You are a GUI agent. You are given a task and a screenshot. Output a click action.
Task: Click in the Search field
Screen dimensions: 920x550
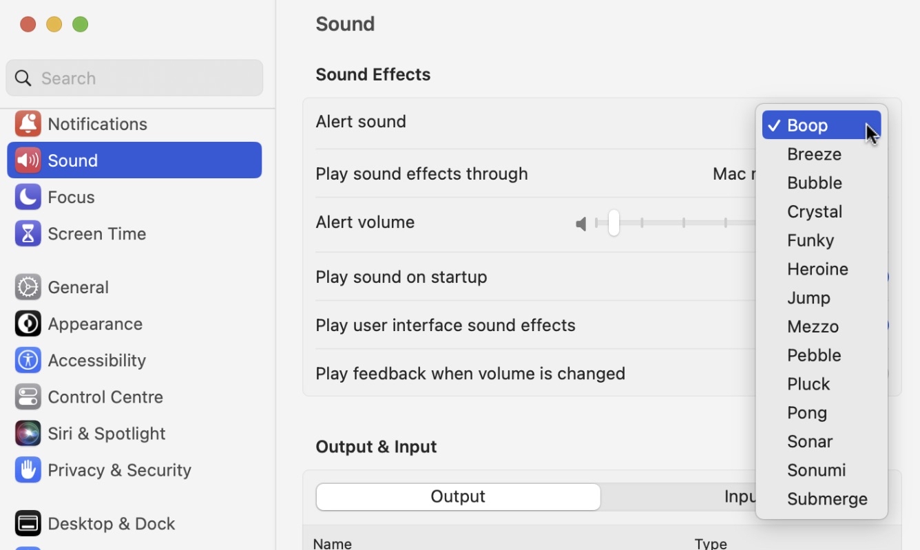134,78
